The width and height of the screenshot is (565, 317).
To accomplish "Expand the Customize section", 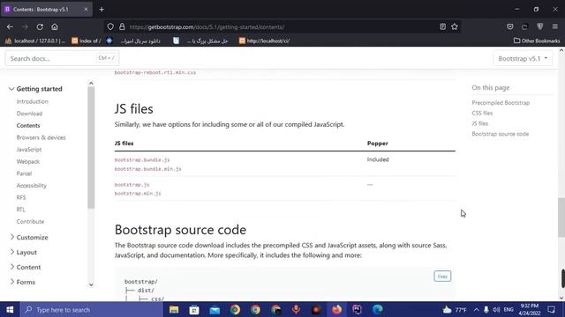I will 29,237.
